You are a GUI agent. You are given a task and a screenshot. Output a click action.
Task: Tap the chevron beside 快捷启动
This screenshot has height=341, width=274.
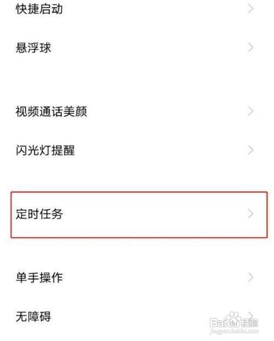250,9
